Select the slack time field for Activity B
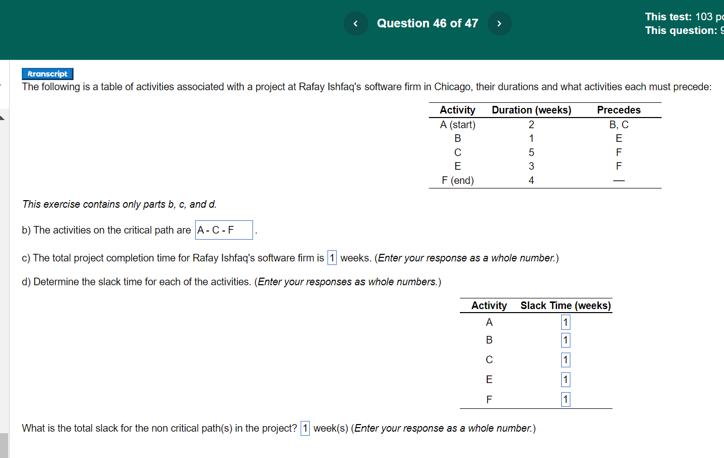 [565, 340]
